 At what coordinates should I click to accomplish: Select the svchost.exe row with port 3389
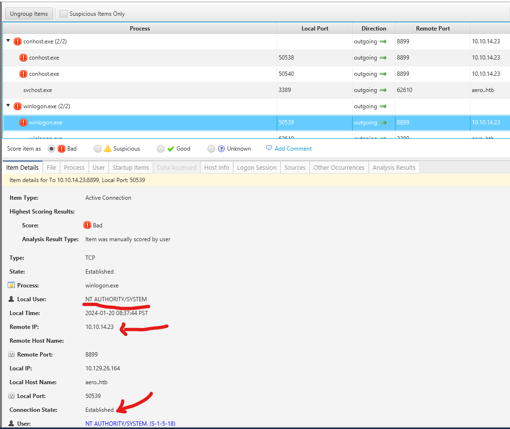coord(38,90)
